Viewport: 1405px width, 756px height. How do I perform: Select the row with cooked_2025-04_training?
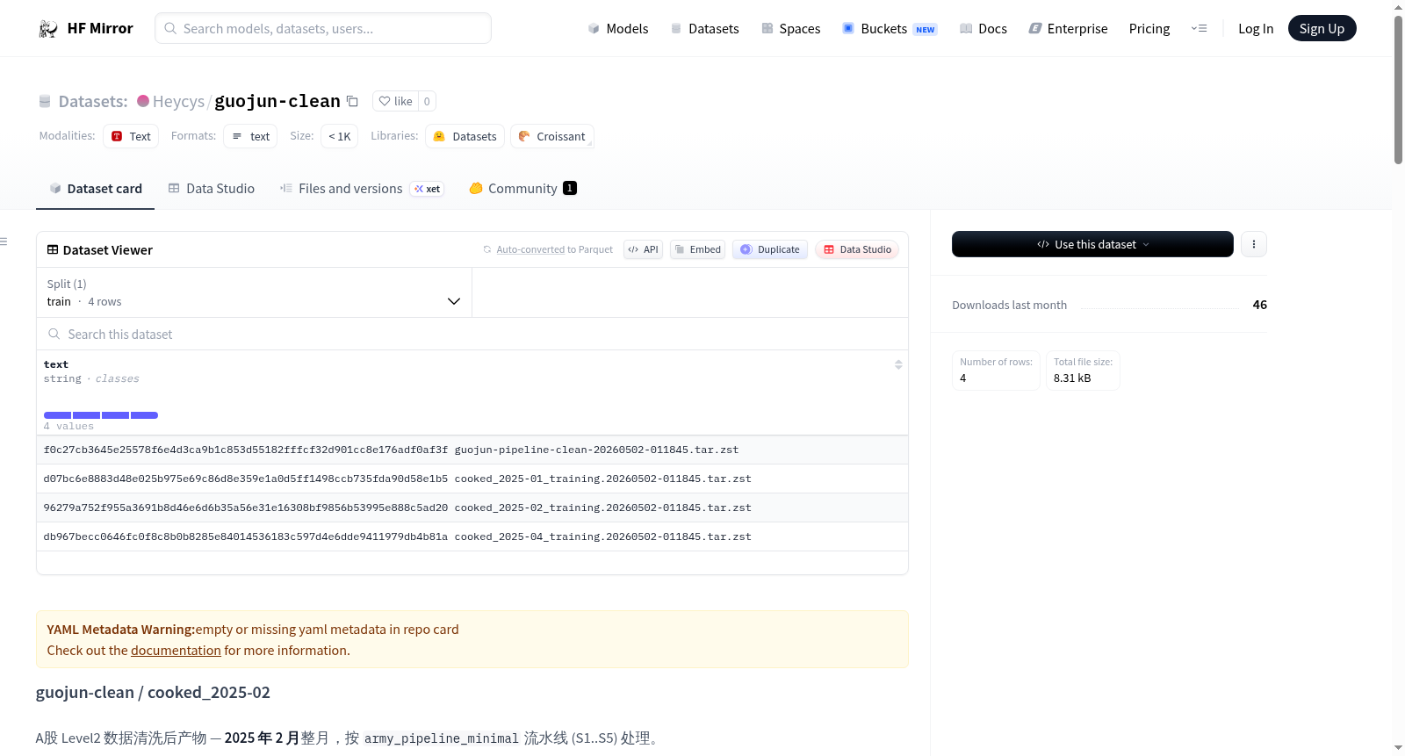472,536
